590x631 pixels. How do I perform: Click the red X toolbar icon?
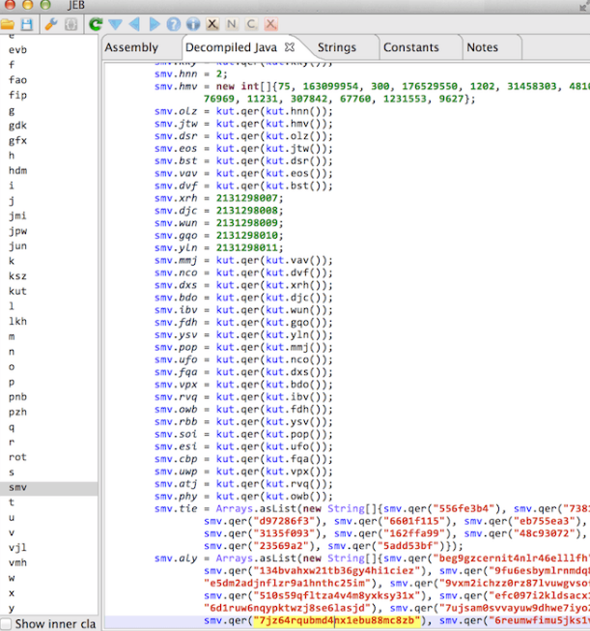click(271, 24)
